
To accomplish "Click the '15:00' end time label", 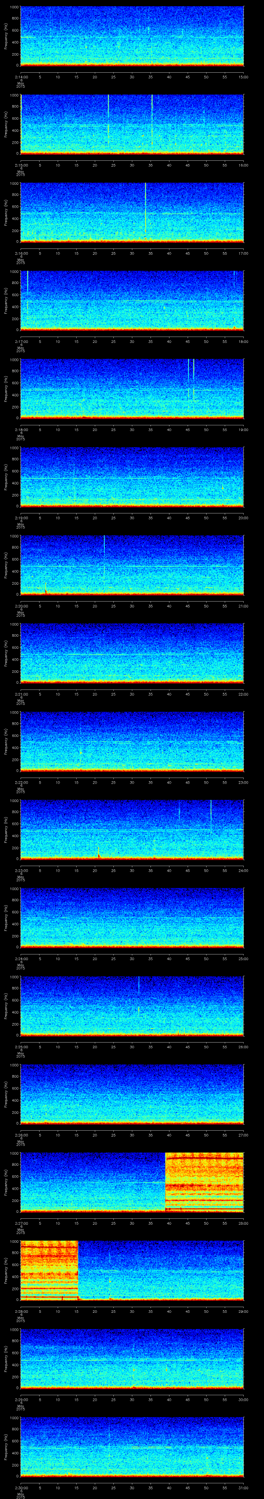I will [244, 77].
